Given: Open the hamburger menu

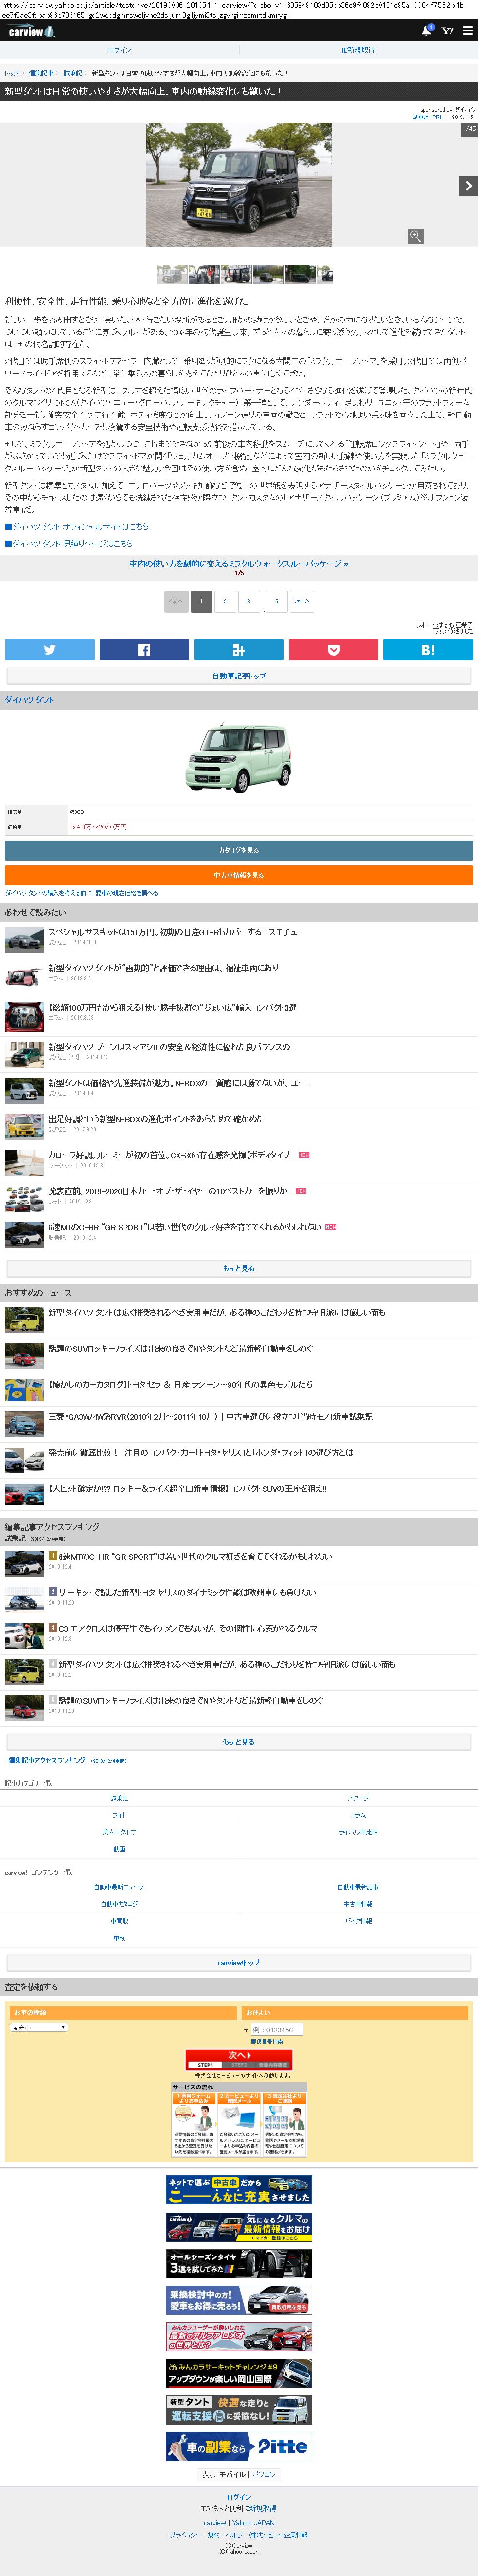Looking at the screenshot, I should (x=467, y=31).
